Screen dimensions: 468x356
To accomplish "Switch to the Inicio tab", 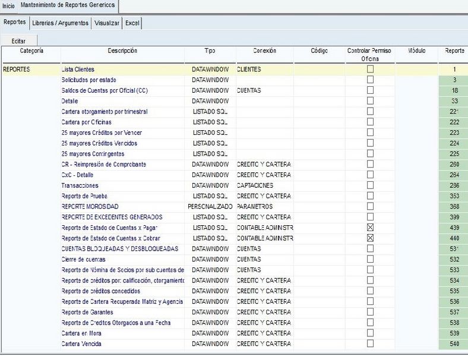I will [x=8, y=5].
